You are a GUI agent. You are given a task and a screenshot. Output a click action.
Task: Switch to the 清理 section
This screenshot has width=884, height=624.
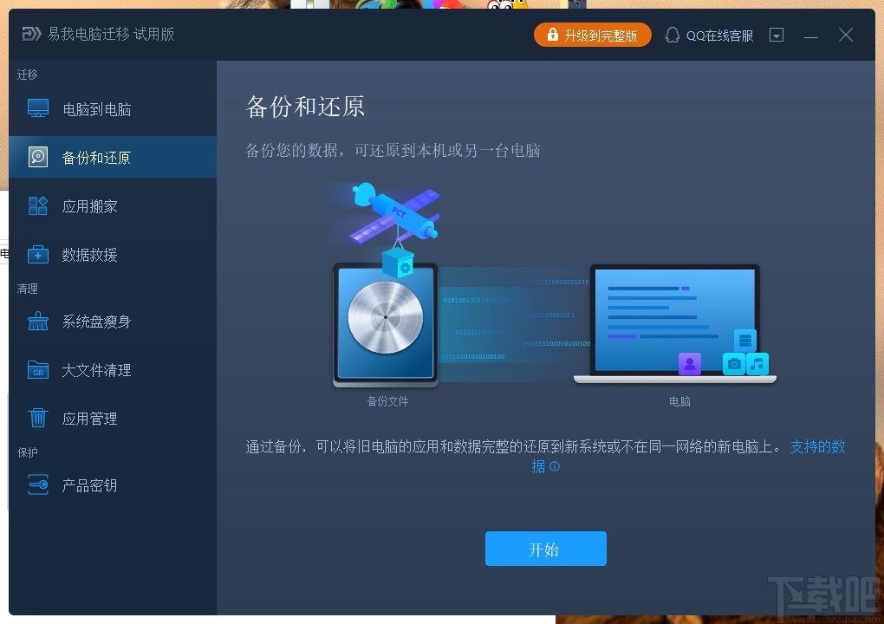[x=27, y=289]
